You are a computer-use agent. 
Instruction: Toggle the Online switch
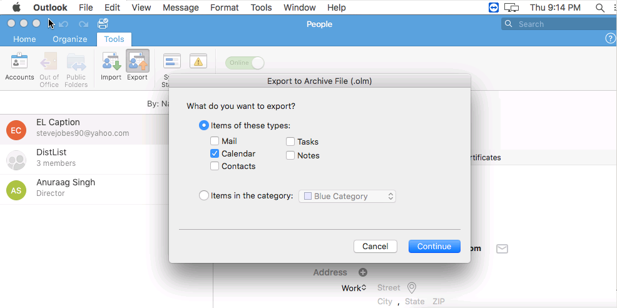(245, 63)
